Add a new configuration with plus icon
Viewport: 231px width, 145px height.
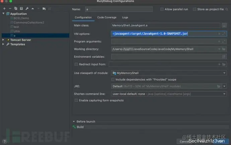point(4,9)
